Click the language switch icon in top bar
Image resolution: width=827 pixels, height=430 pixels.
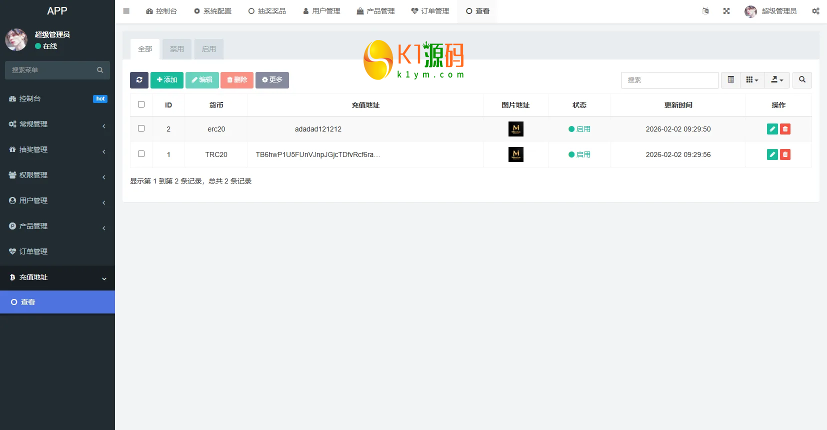click(x=705, y=11)
